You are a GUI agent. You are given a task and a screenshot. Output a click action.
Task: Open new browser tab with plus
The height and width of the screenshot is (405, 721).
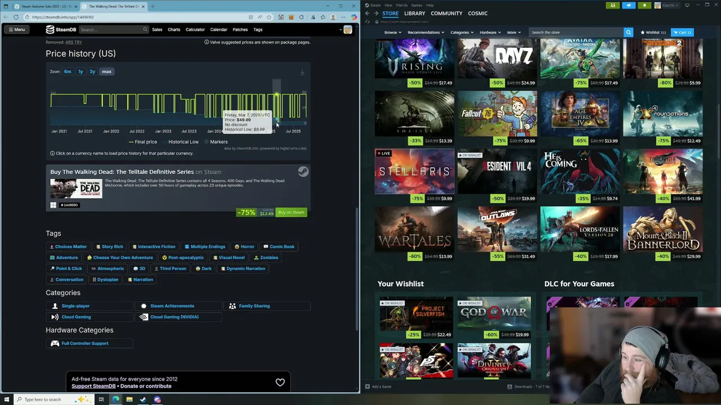(x=152, y=6)
